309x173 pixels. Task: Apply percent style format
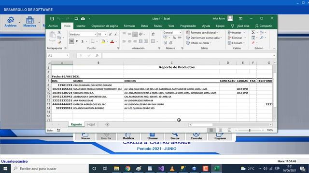[174, 37]
